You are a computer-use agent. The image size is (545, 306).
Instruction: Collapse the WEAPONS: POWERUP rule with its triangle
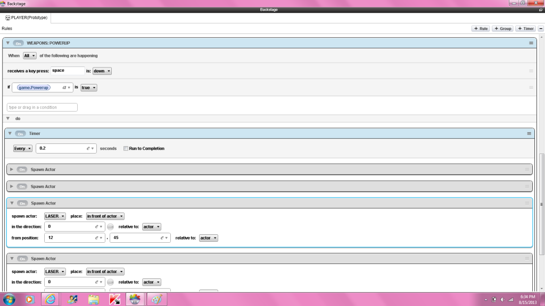[8, 42]
